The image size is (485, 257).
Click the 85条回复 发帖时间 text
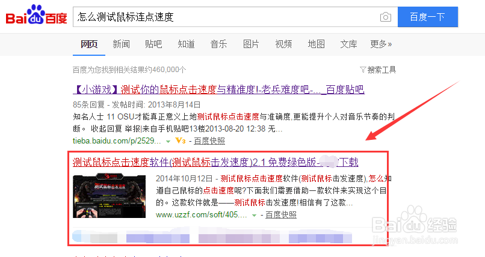point(137,104)
